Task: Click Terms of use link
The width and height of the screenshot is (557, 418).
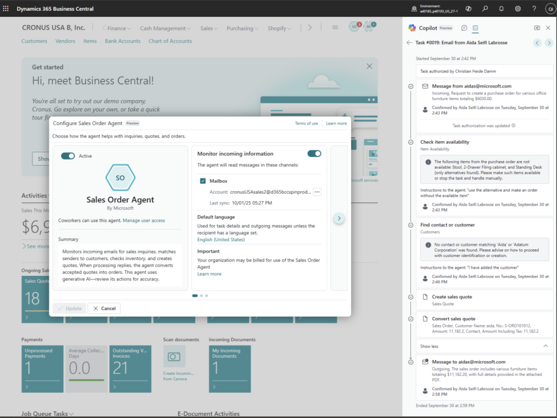Action: 306,123
